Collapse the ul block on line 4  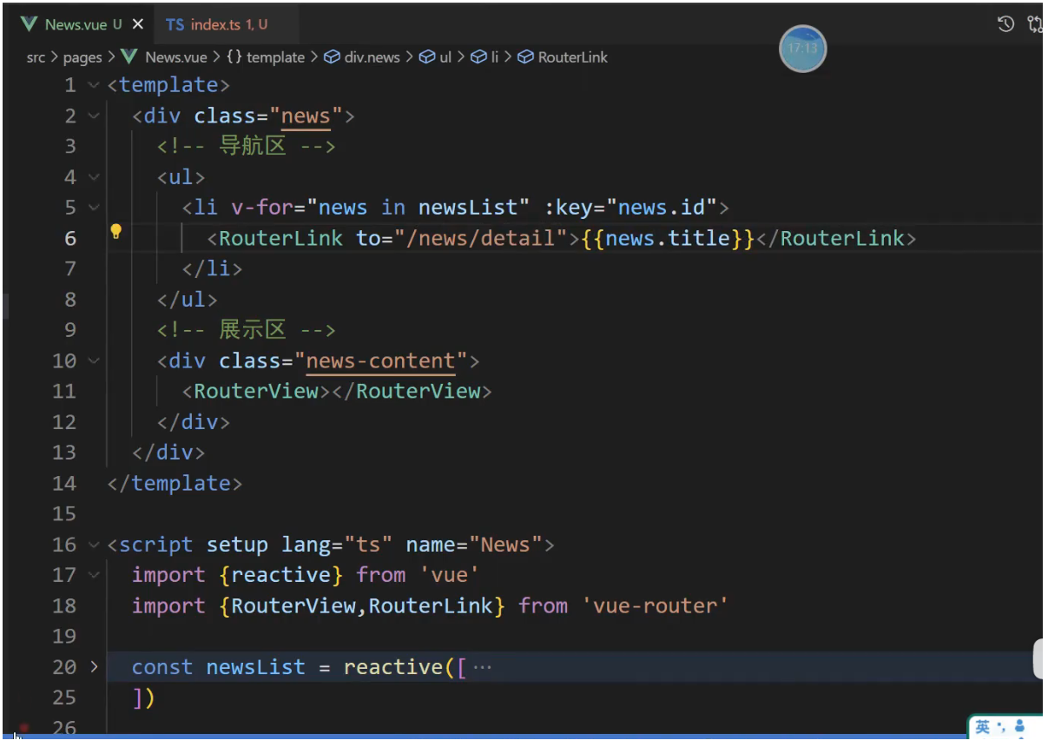click(94, 177)
